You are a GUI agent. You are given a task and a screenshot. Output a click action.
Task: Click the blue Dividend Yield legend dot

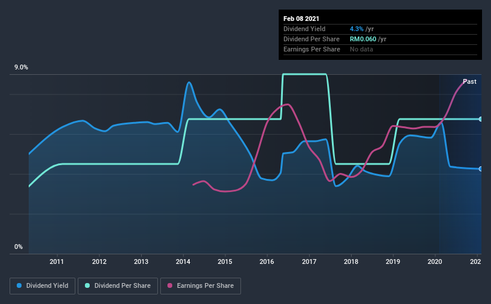[x=19, y=285]
